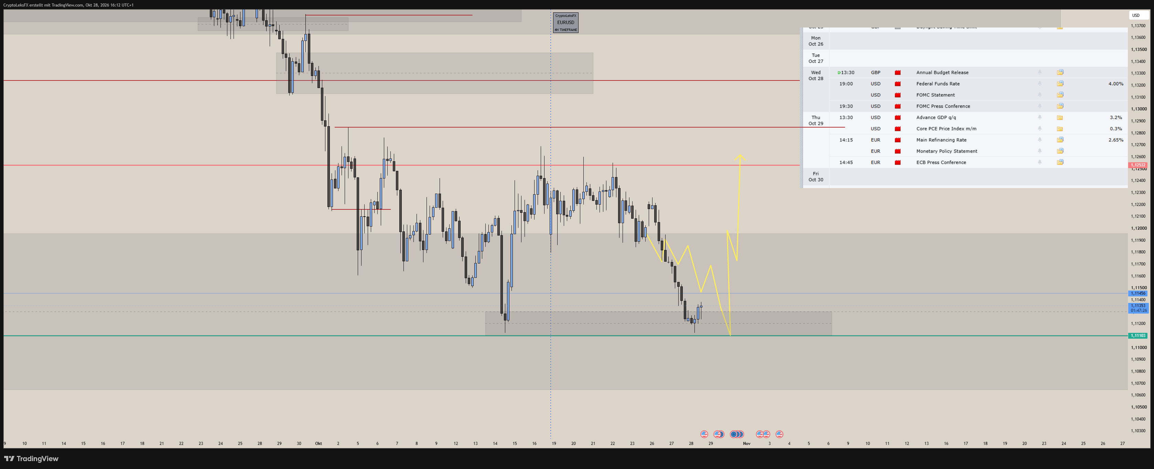
Task: Click the blue 1,11456 price label
Action: click(x=1138, y=293)
